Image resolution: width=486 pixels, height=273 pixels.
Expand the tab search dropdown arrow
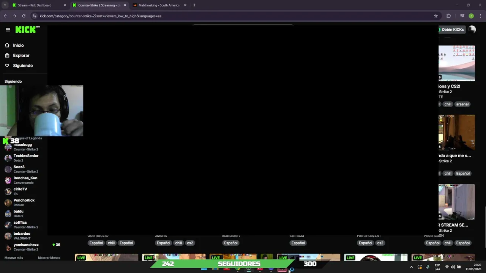[x=5, y=5]
